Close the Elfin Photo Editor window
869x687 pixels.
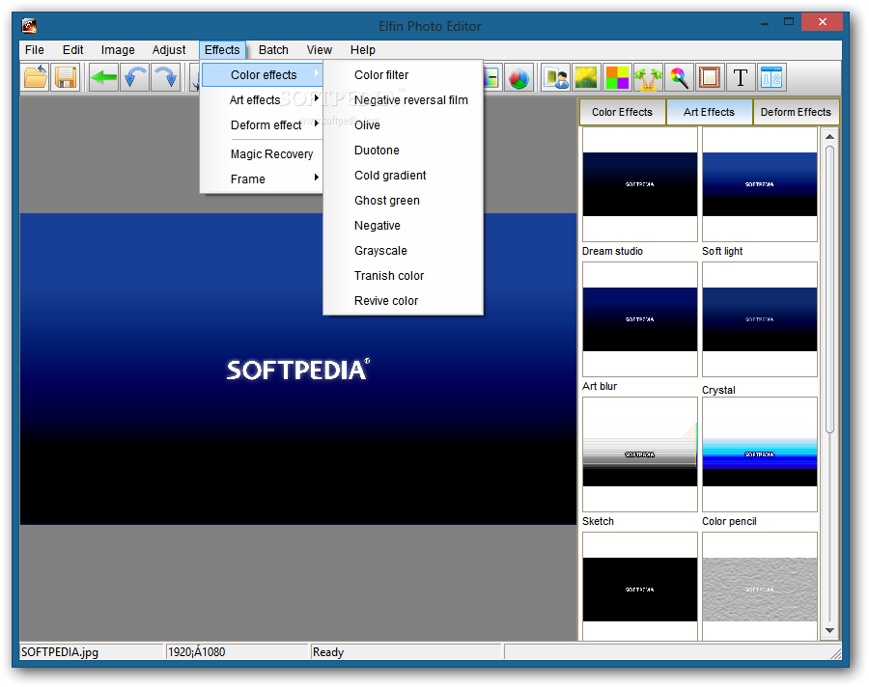823,22
